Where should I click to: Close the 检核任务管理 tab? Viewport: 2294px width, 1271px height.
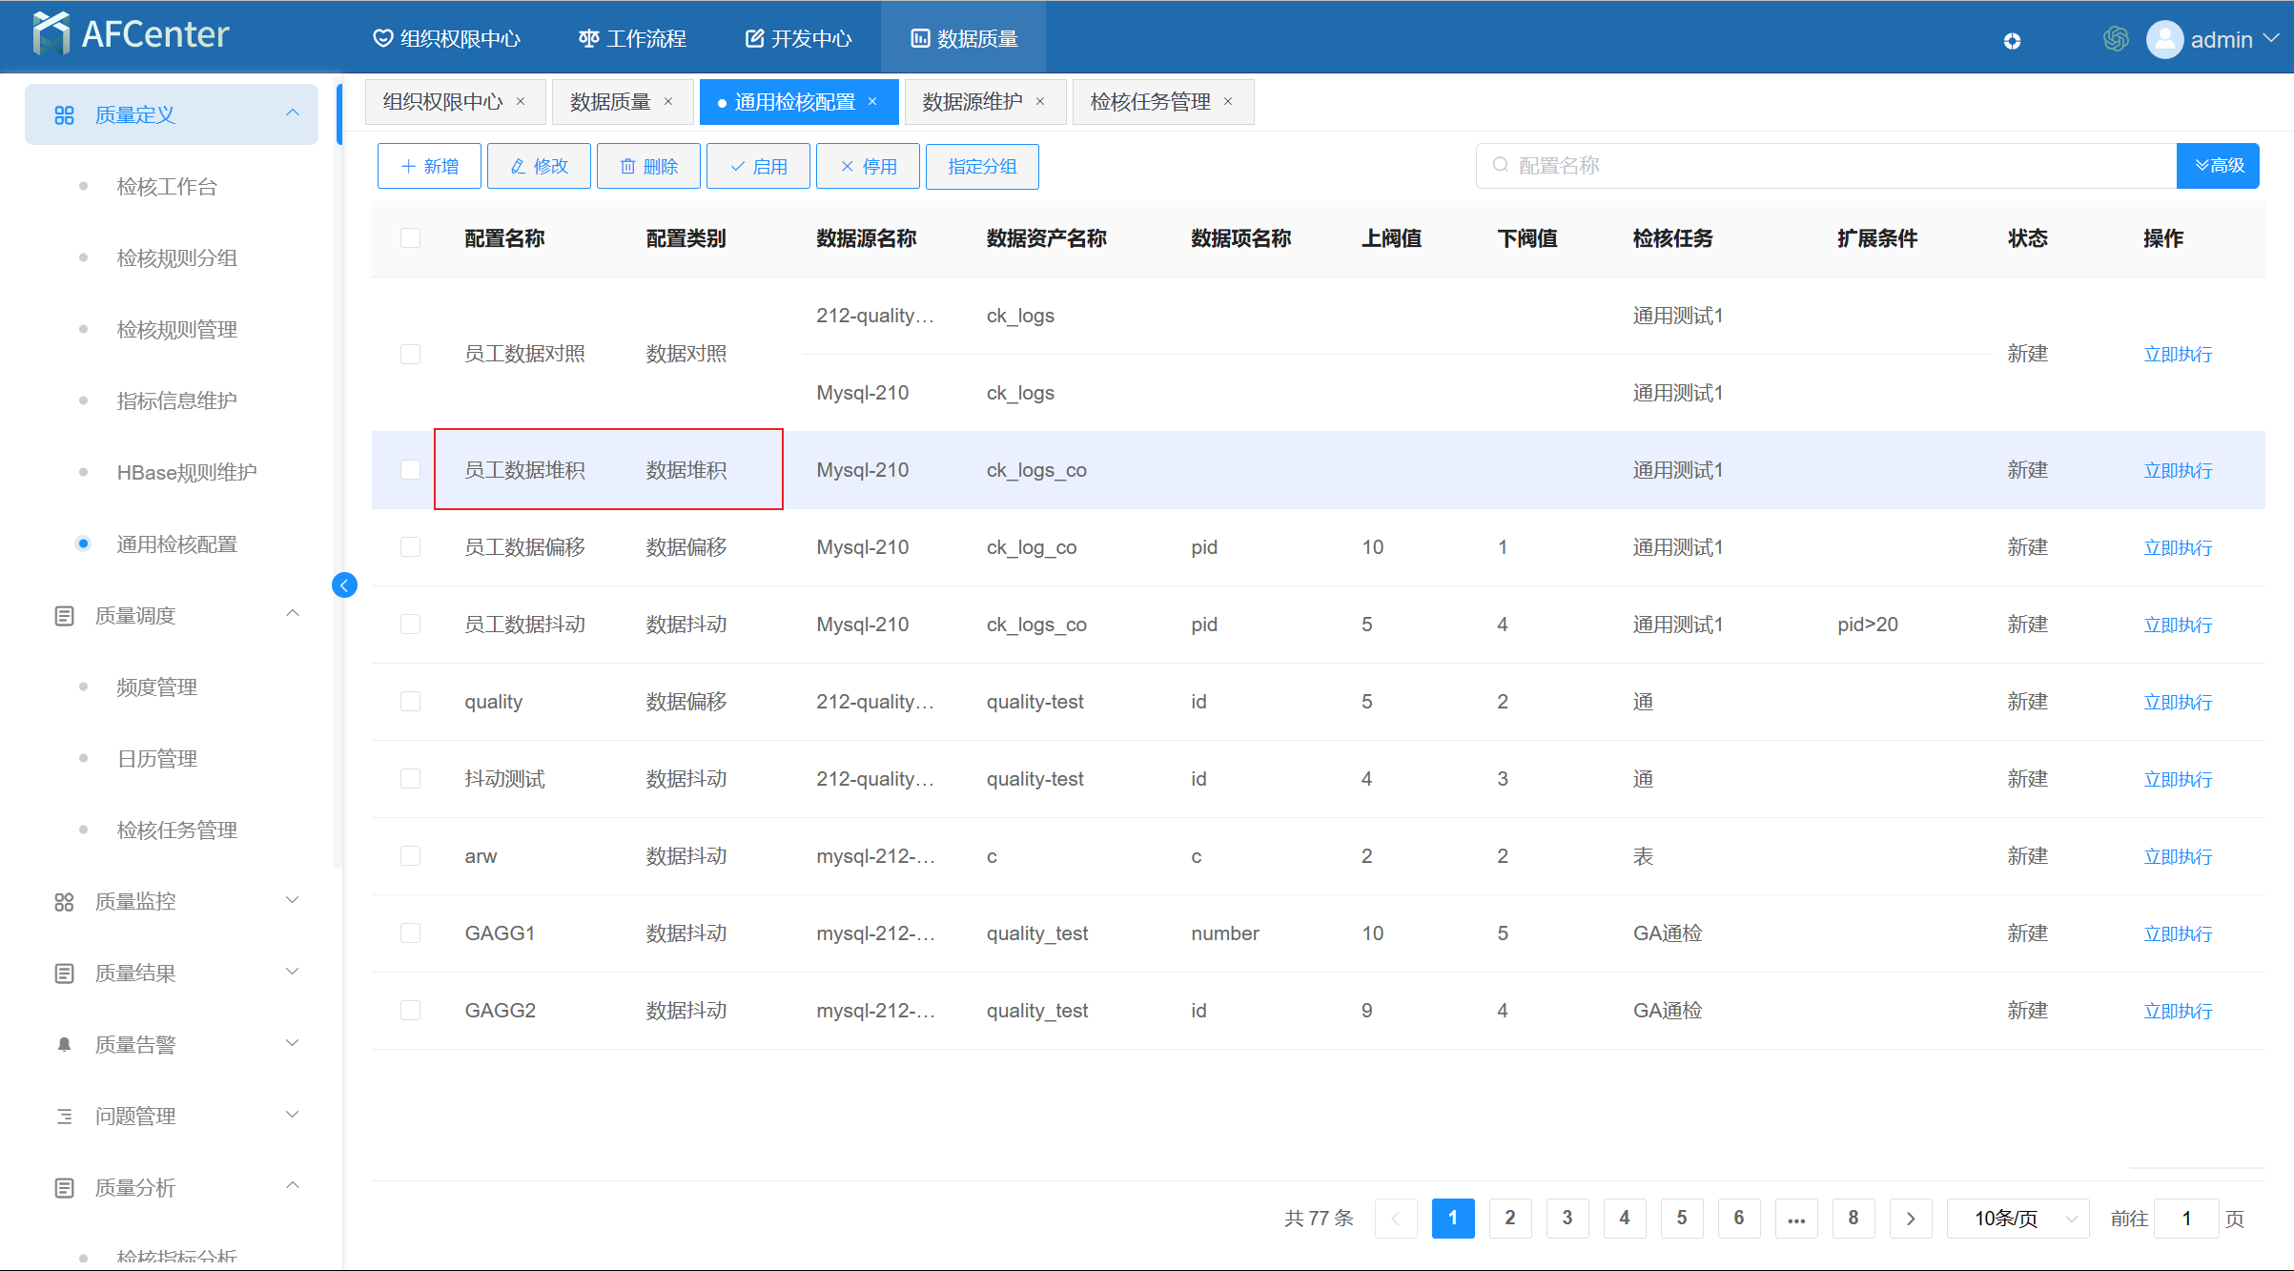(1228, 102)
